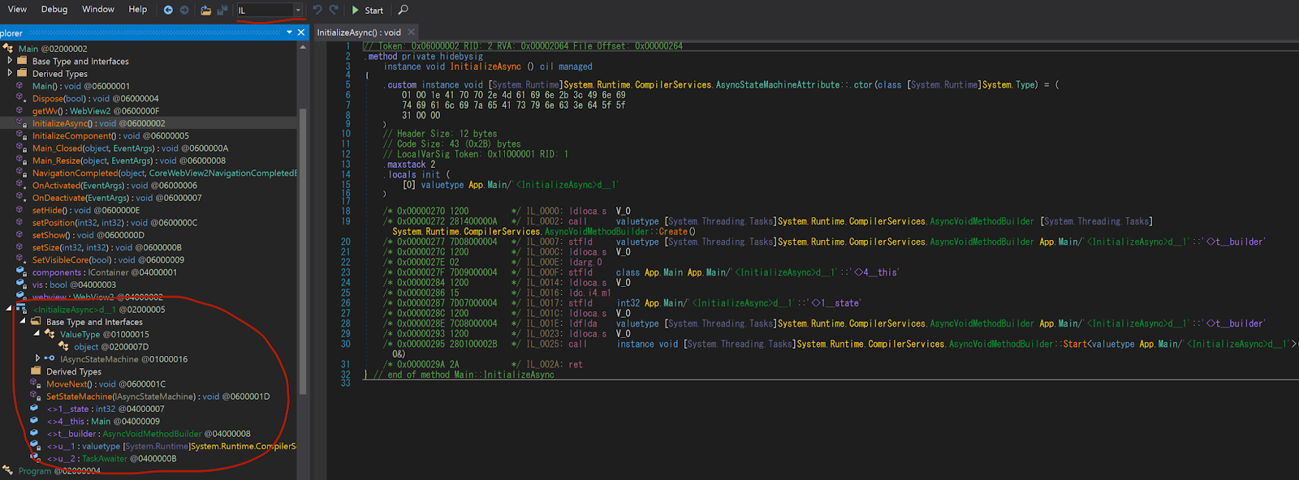
Task: Expand the top Derived Types folder
Action: click(10, 73)
